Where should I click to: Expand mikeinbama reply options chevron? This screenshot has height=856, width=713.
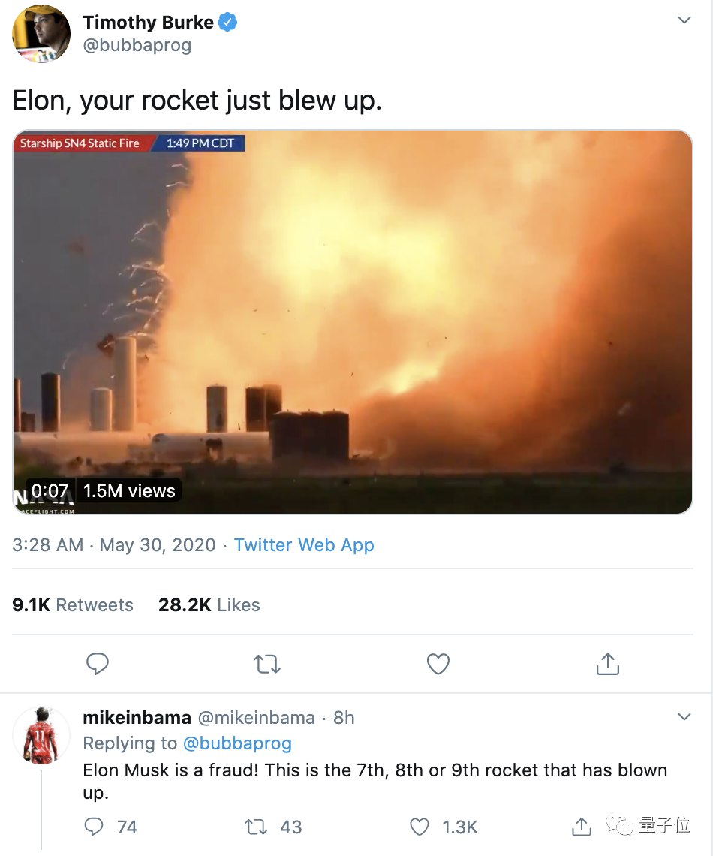point(684,717)
